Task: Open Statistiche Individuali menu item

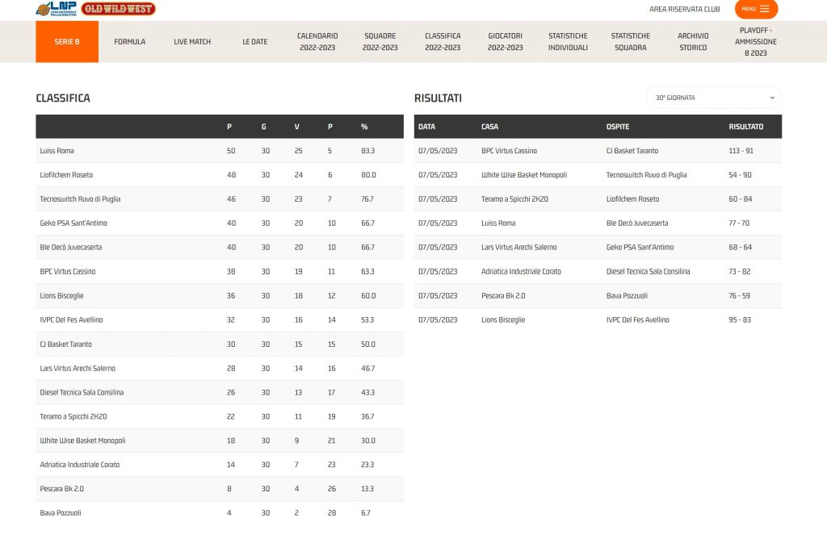Action: (x=568, y=42)
